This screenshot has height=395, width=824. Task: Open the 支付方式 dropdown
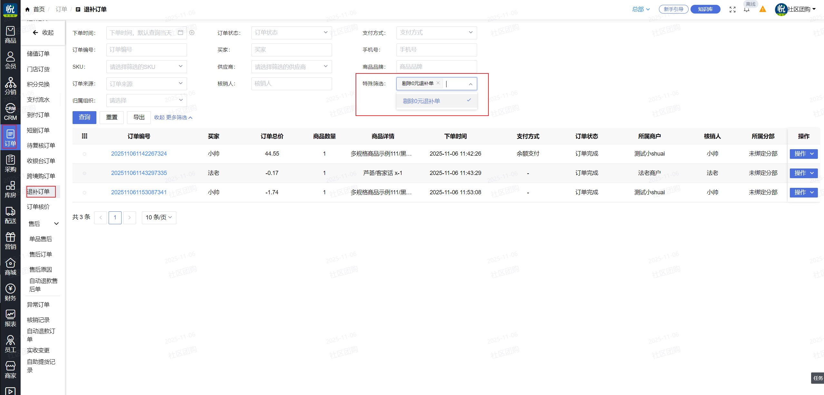coord(436,33)
